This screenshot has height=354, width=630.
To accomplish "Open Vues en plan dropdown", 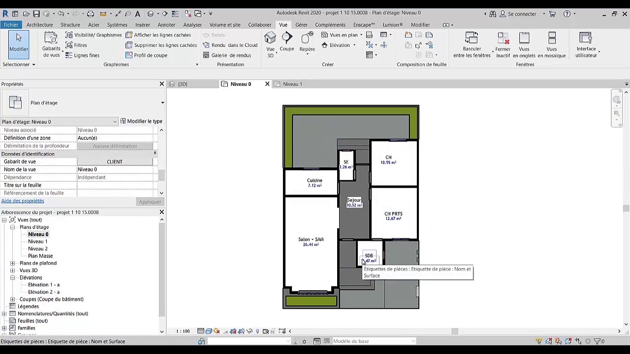I will point(342,35).
